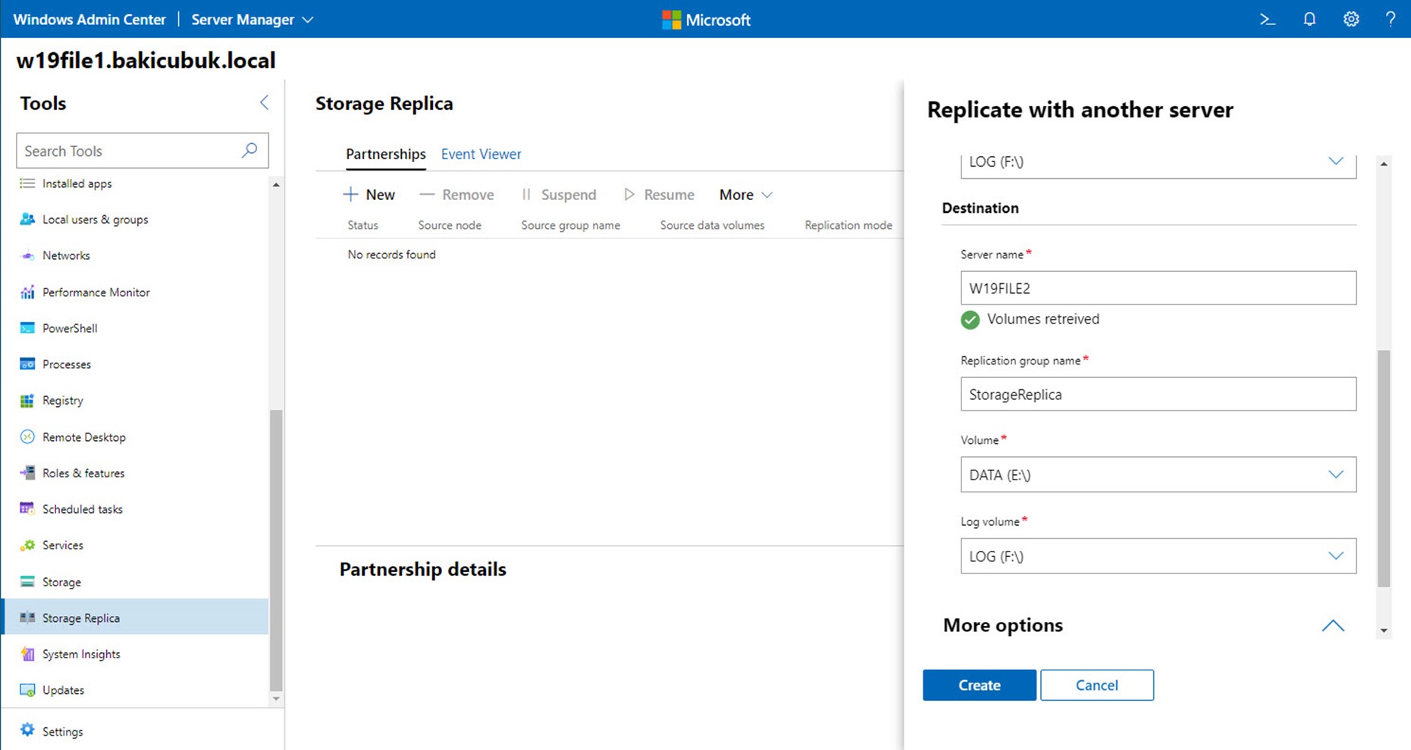Click the Remote Desktop icon
Viewport: 1411px width, 750px height.
[27, 437]
